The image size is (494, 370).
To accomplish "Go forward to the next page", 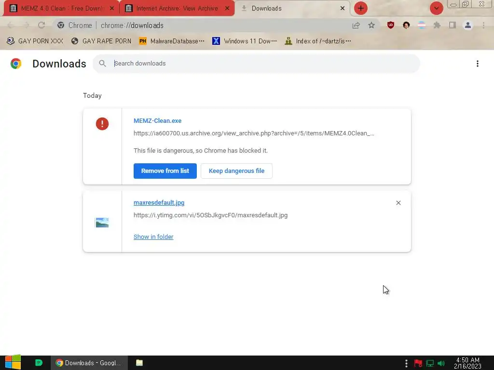I will coord(26,25).
